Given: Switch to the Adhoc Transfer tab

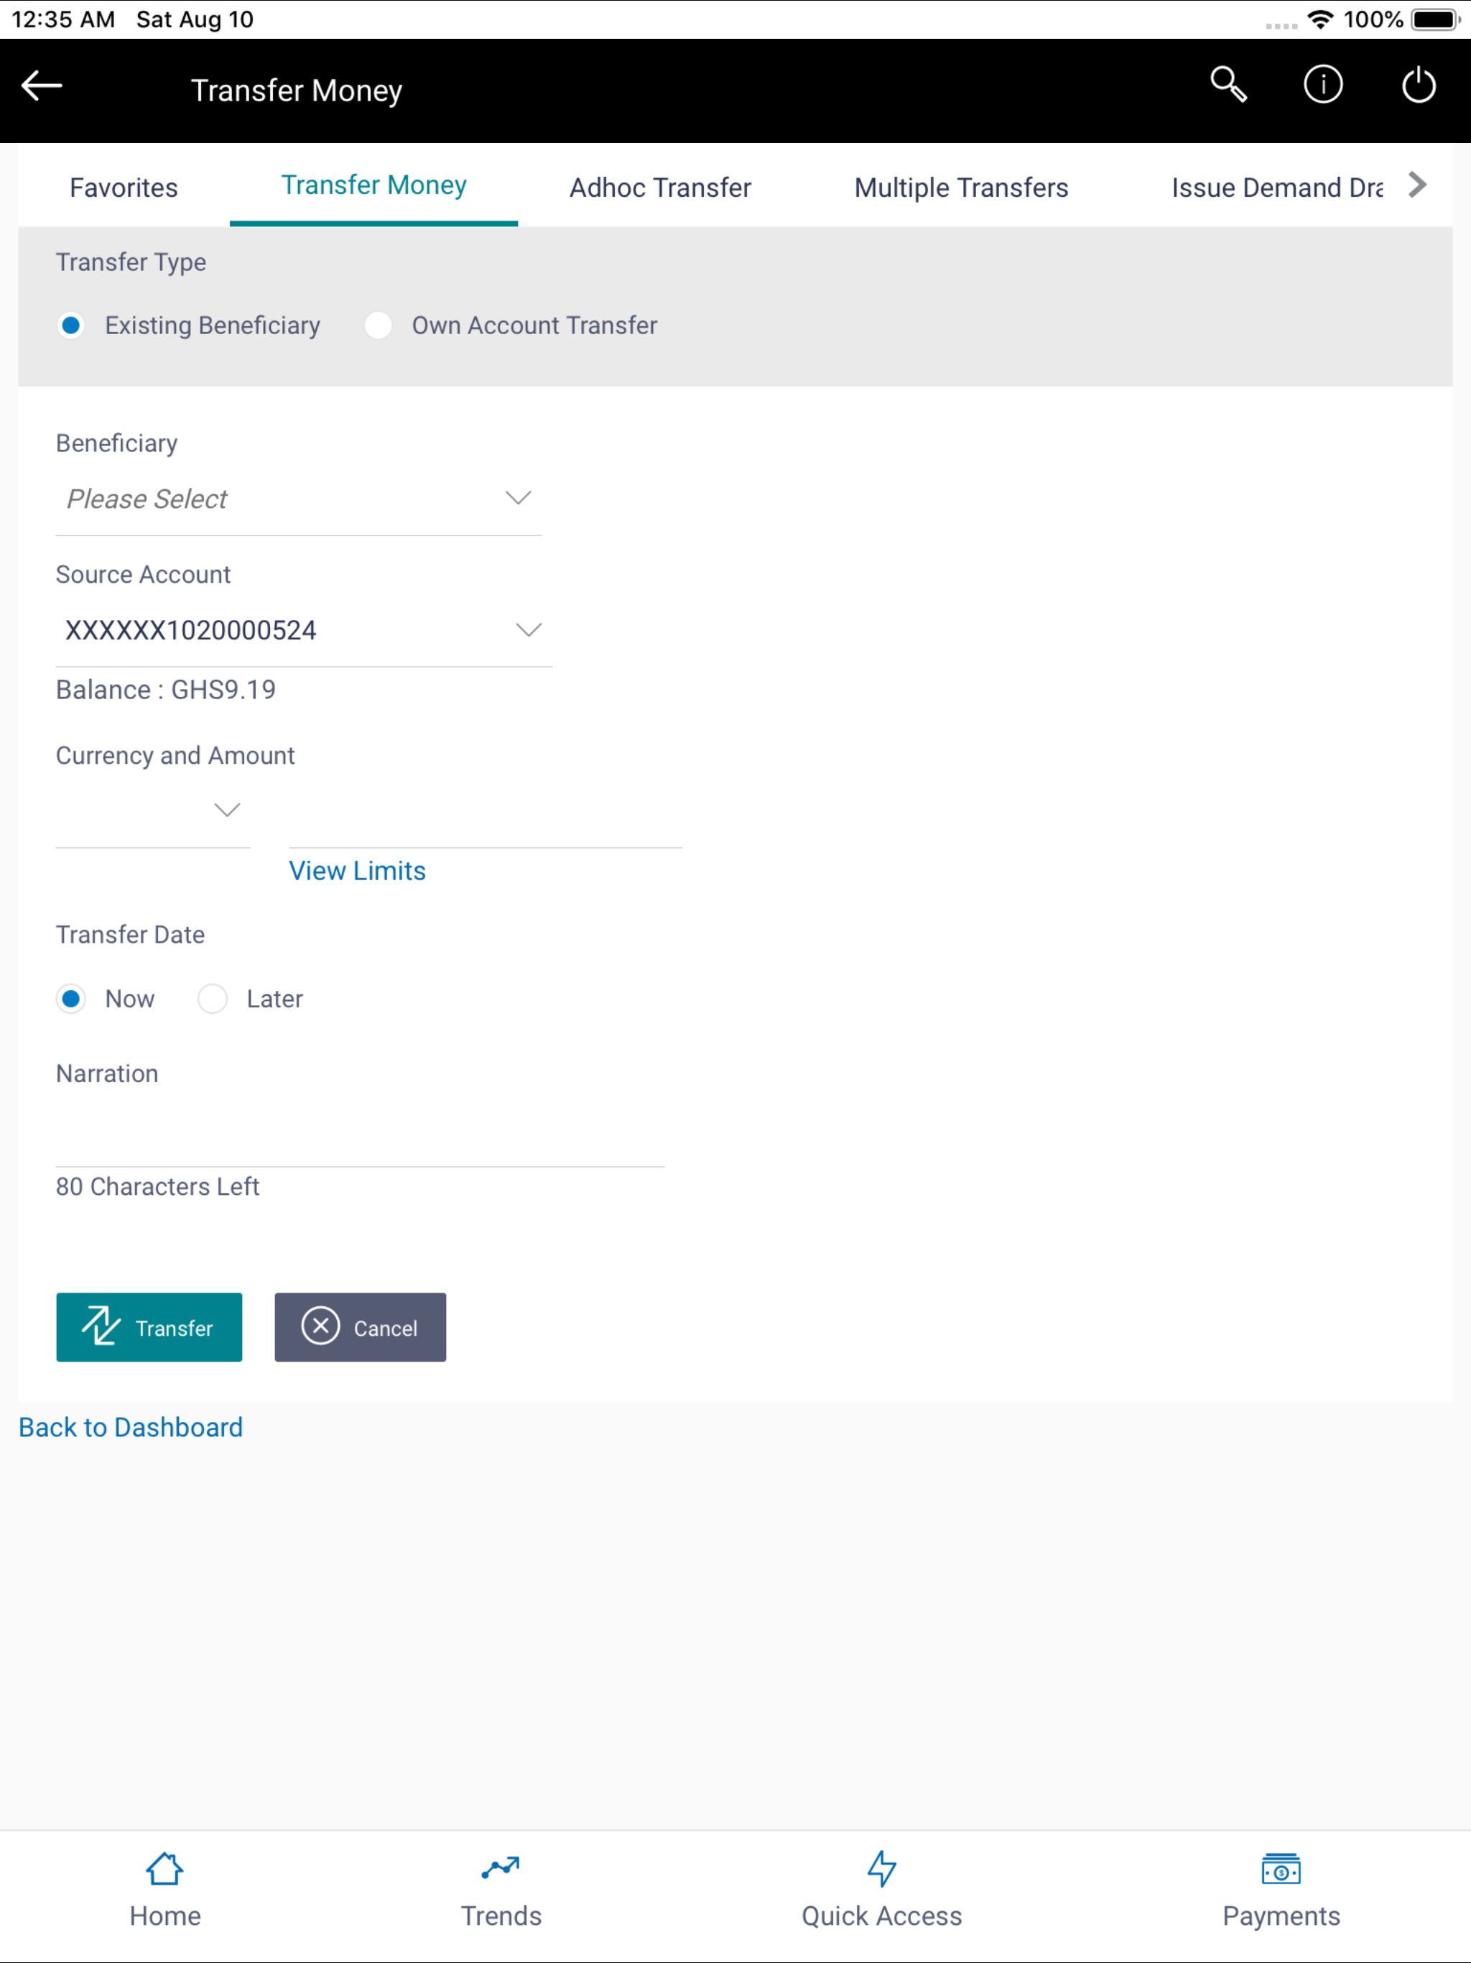Looking at the screenshot, I should pos(660,188).
